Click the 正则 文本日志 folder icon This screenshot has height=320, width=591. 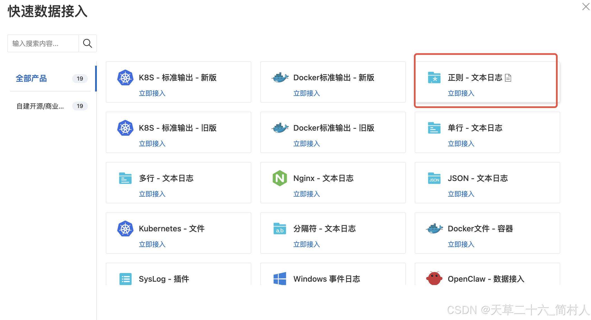pyautogui.click(x=434, y=77)
